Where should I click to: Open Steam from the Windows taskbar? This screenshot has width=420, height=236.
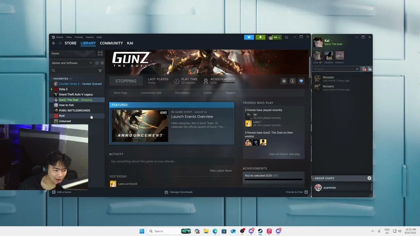(260, 231)
